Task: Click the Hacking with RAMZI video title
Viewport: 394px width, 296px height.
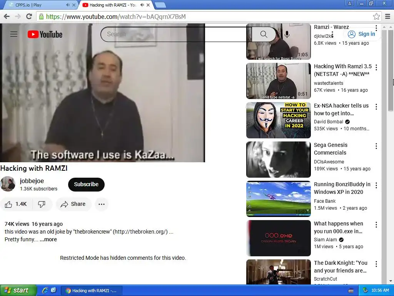Action: [x=34, y=168]
